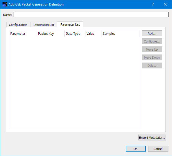Click the Move Down button
Image resolution: width=172 pixels, height=156 pixels.
click(x=152, y=58)
